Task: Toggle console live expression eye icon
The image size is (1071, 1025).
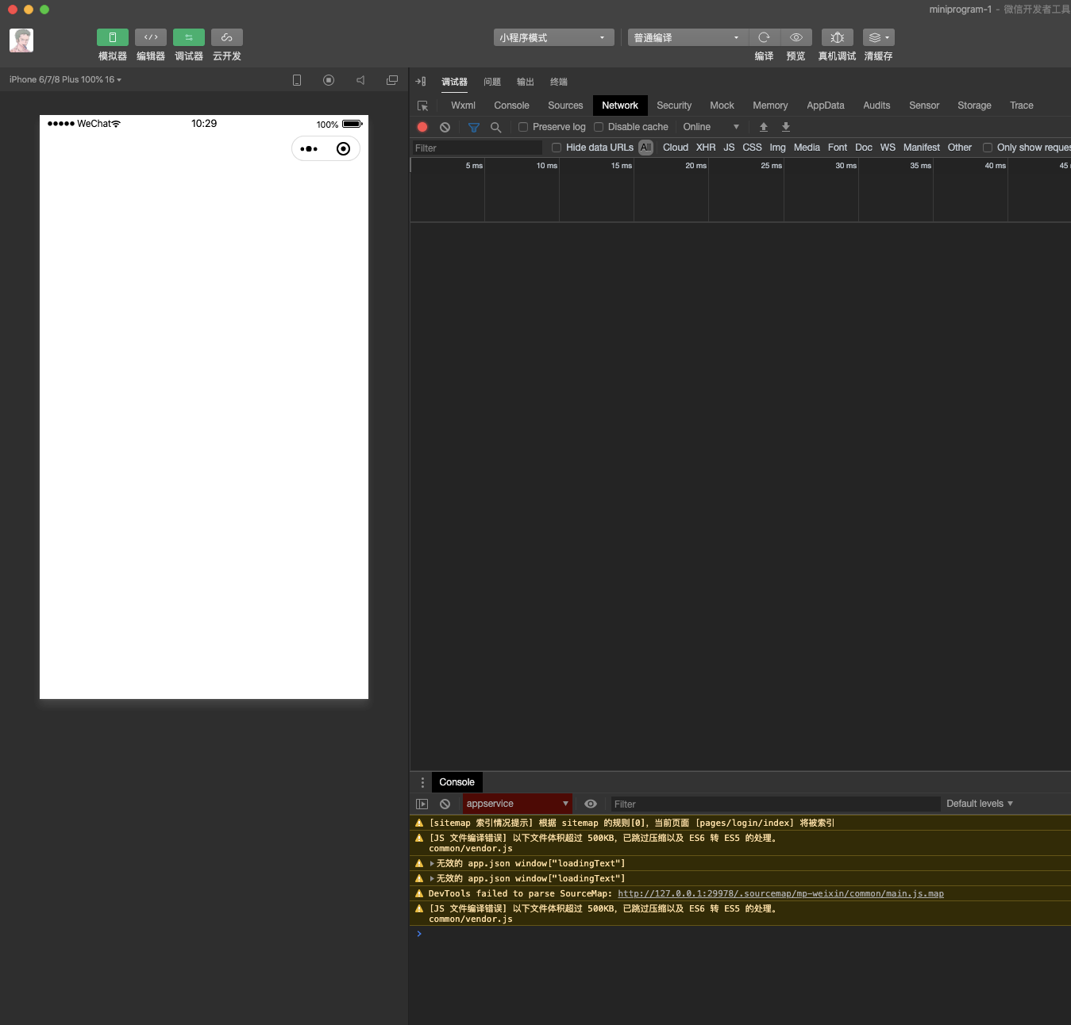Action: pos(591,804)
